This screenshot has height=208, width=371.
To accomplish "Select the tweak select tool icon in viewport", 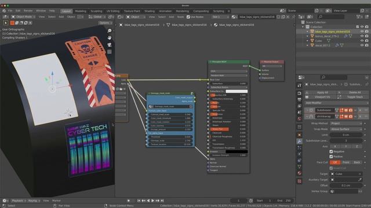I will (6, 23).
